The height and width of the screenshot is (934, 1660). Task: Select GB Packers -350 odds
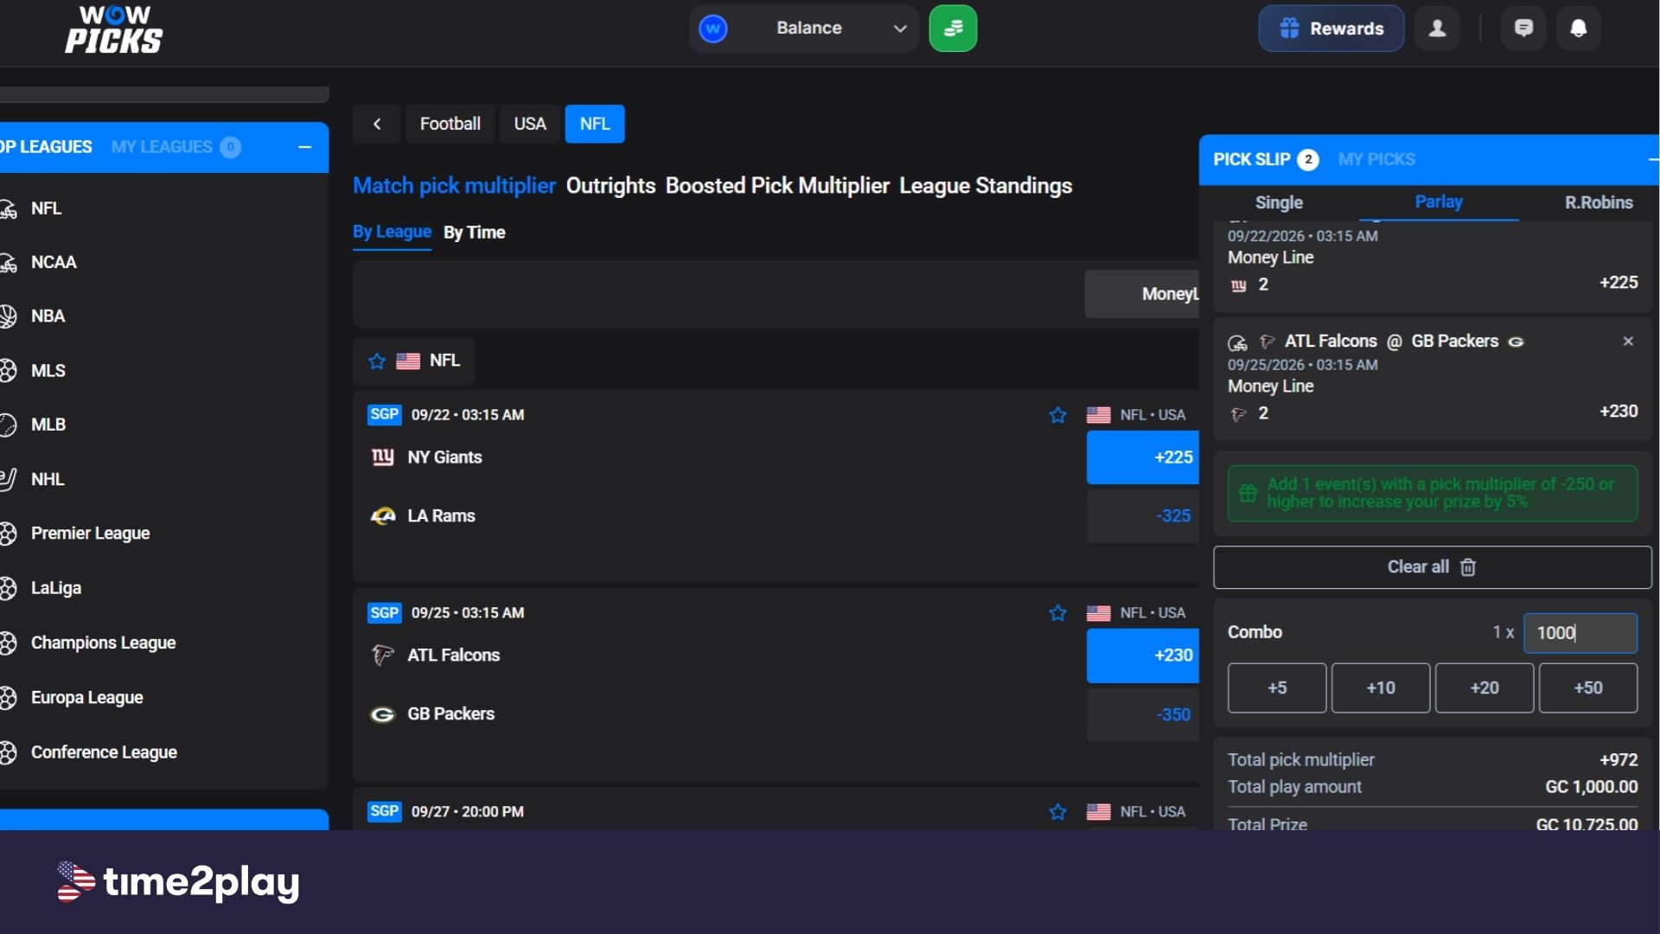coord(1143,714)
